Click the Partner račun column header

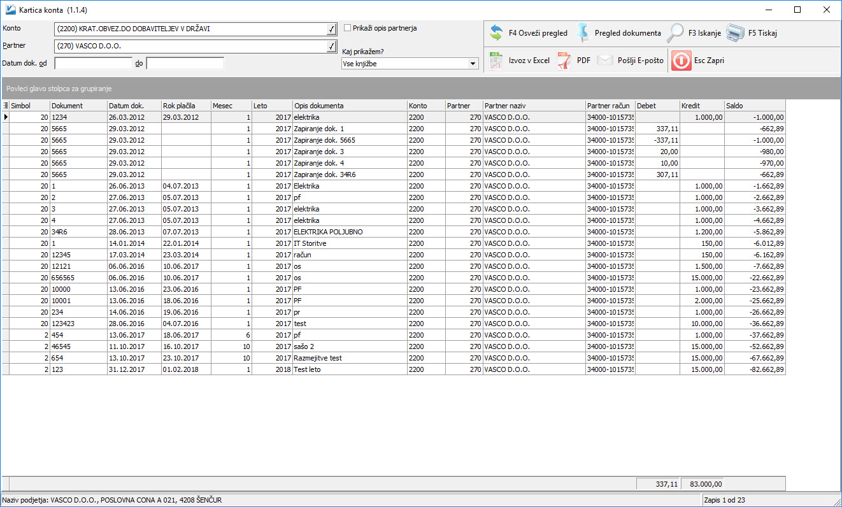pos(610,106)
